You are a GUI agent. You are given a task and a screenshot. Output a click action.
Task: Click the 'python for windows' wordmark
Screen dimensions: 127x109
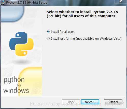tap(16, 85)
